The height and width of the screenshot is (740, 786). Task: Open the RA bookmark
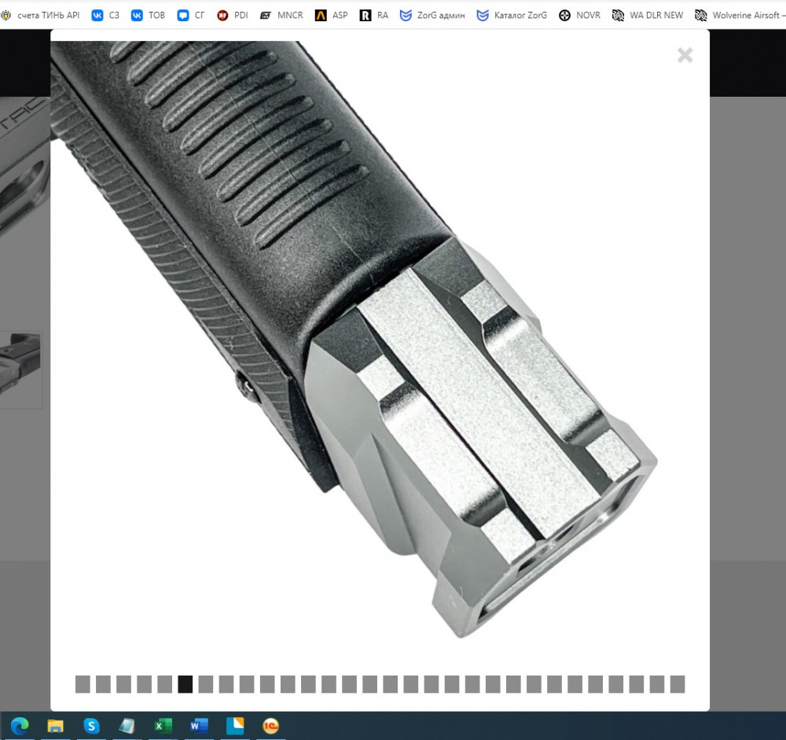374,15
